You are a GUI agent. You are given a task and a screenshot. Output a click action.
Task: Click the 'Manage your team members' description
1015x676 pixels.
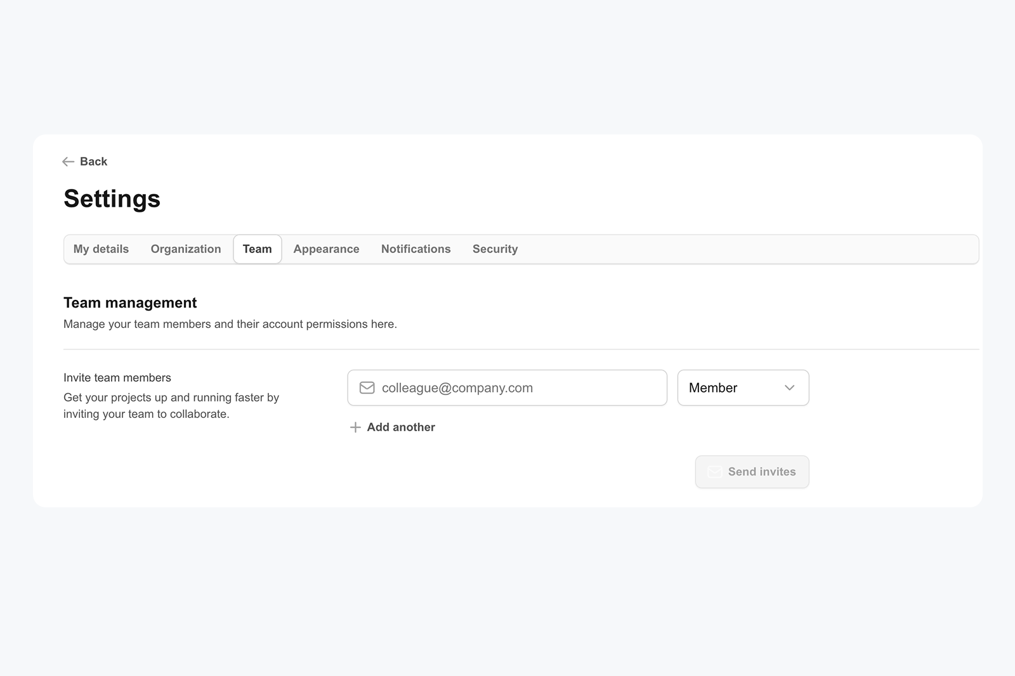point(230,324)
